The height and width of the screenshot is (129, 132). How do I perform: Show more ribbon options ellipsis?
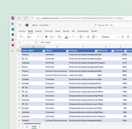[x=74, y=37]
